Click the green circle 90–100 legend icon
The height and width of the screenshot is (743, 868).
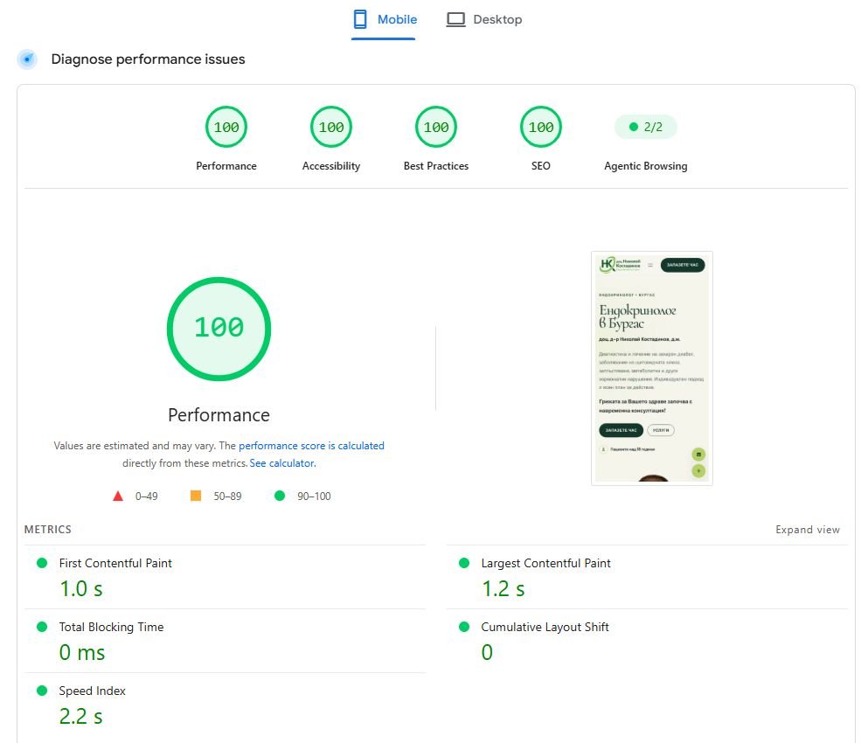[x=280, y=496]
